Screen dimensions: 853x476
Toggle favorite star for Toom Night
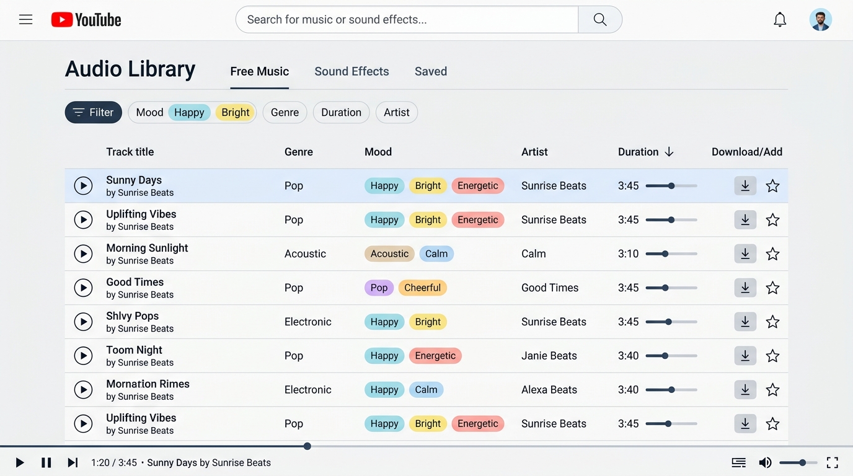point(772,356)
